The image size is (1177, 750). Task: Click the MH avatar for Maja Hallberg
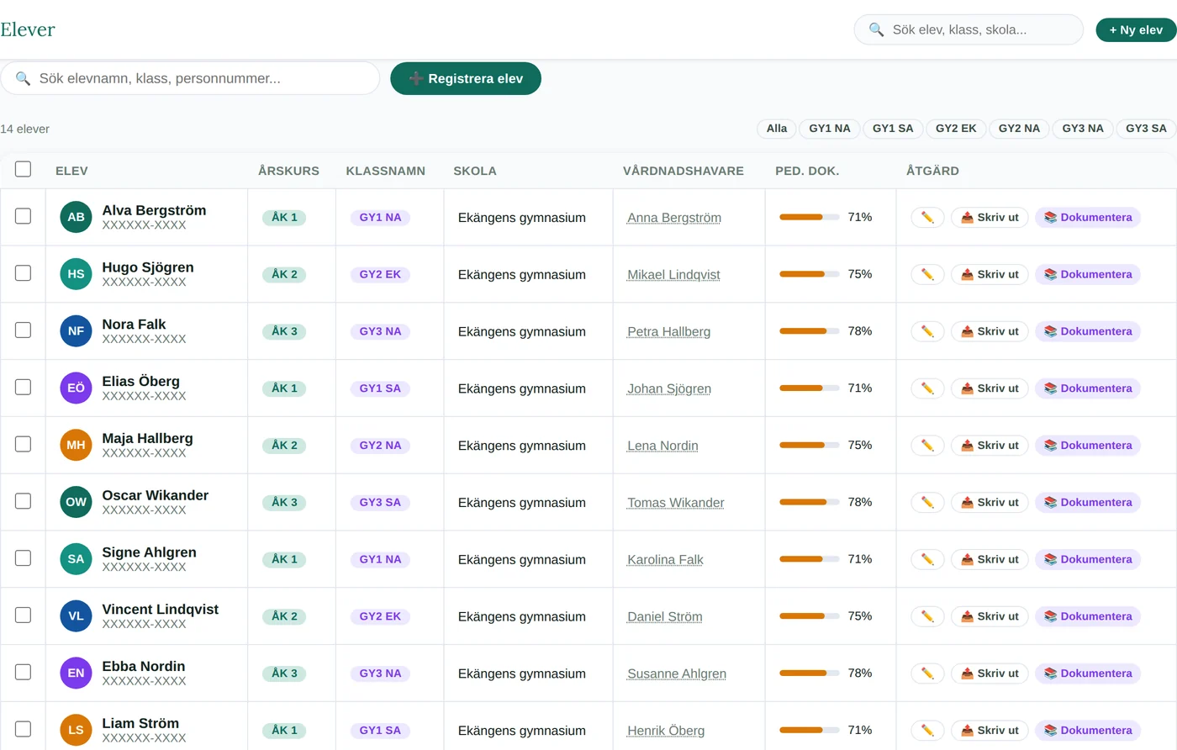(76, 446)
